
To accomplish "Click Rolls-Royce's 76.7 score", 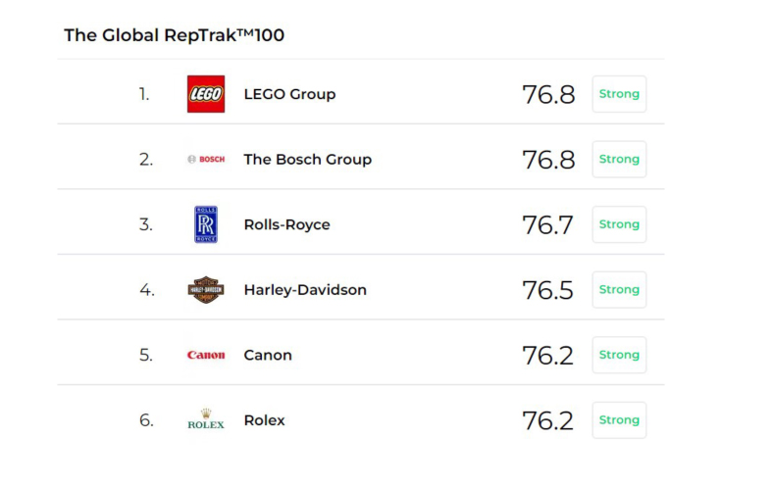I will [547, 225].
